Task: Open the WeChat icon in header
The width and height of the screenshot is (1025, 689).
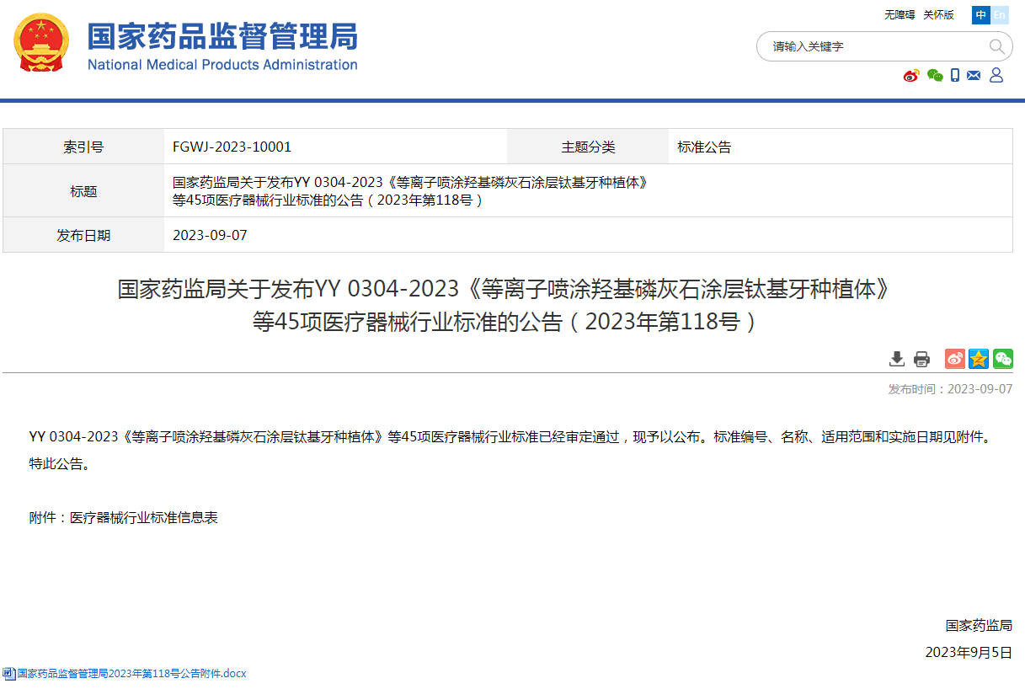Action: pyautogui.click(x=935, y=75)
